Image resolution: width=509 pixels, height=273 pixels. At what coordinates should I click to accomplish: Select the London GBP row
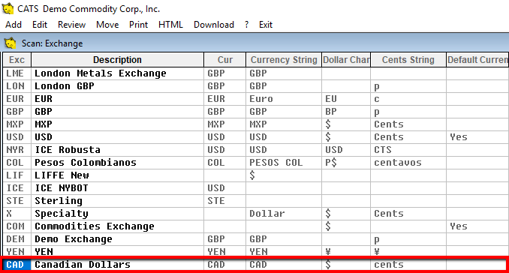coord(256,86)
